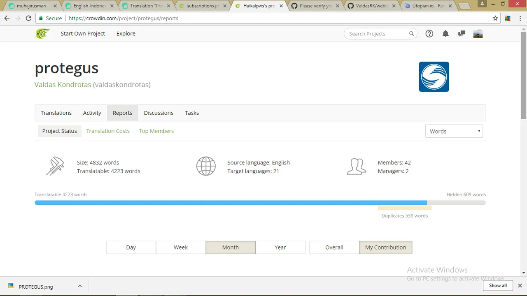This screenshot has width=527, height=296.
Task: Open the PROTEGUS.png downloaded file
Action: tap(36, 287)
